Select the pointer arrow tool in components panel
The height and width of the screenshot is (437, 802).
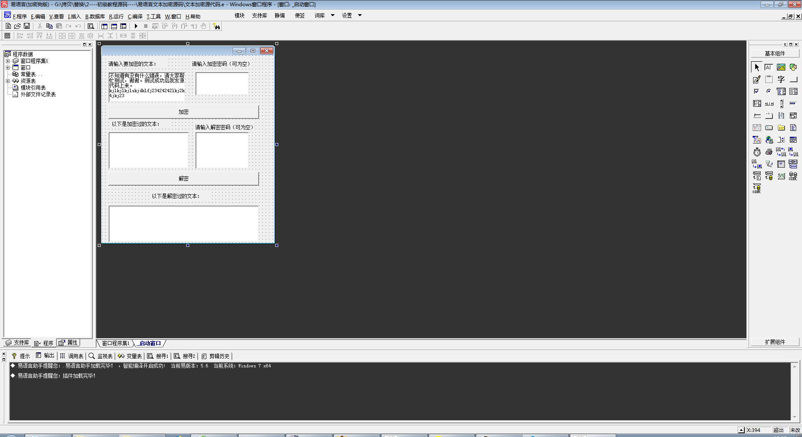pos(757,67)
